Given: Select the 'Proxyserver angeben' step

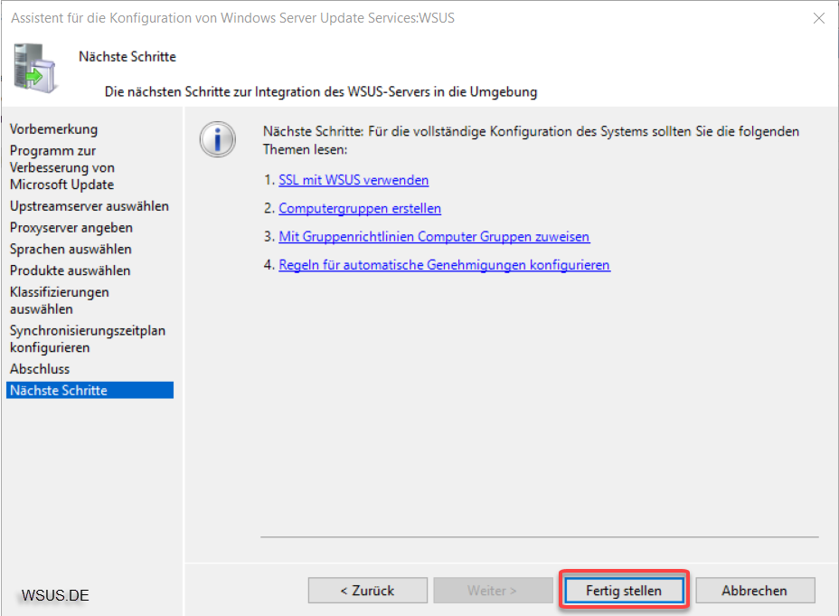Looking at the screenshot, I should point(71,228).
